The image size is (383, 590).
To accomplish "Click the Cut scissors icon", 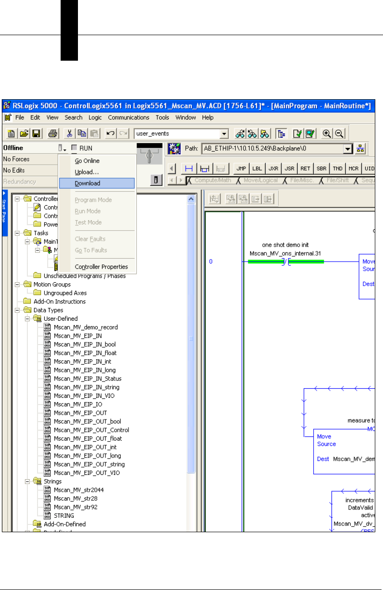I will [70, 134].
